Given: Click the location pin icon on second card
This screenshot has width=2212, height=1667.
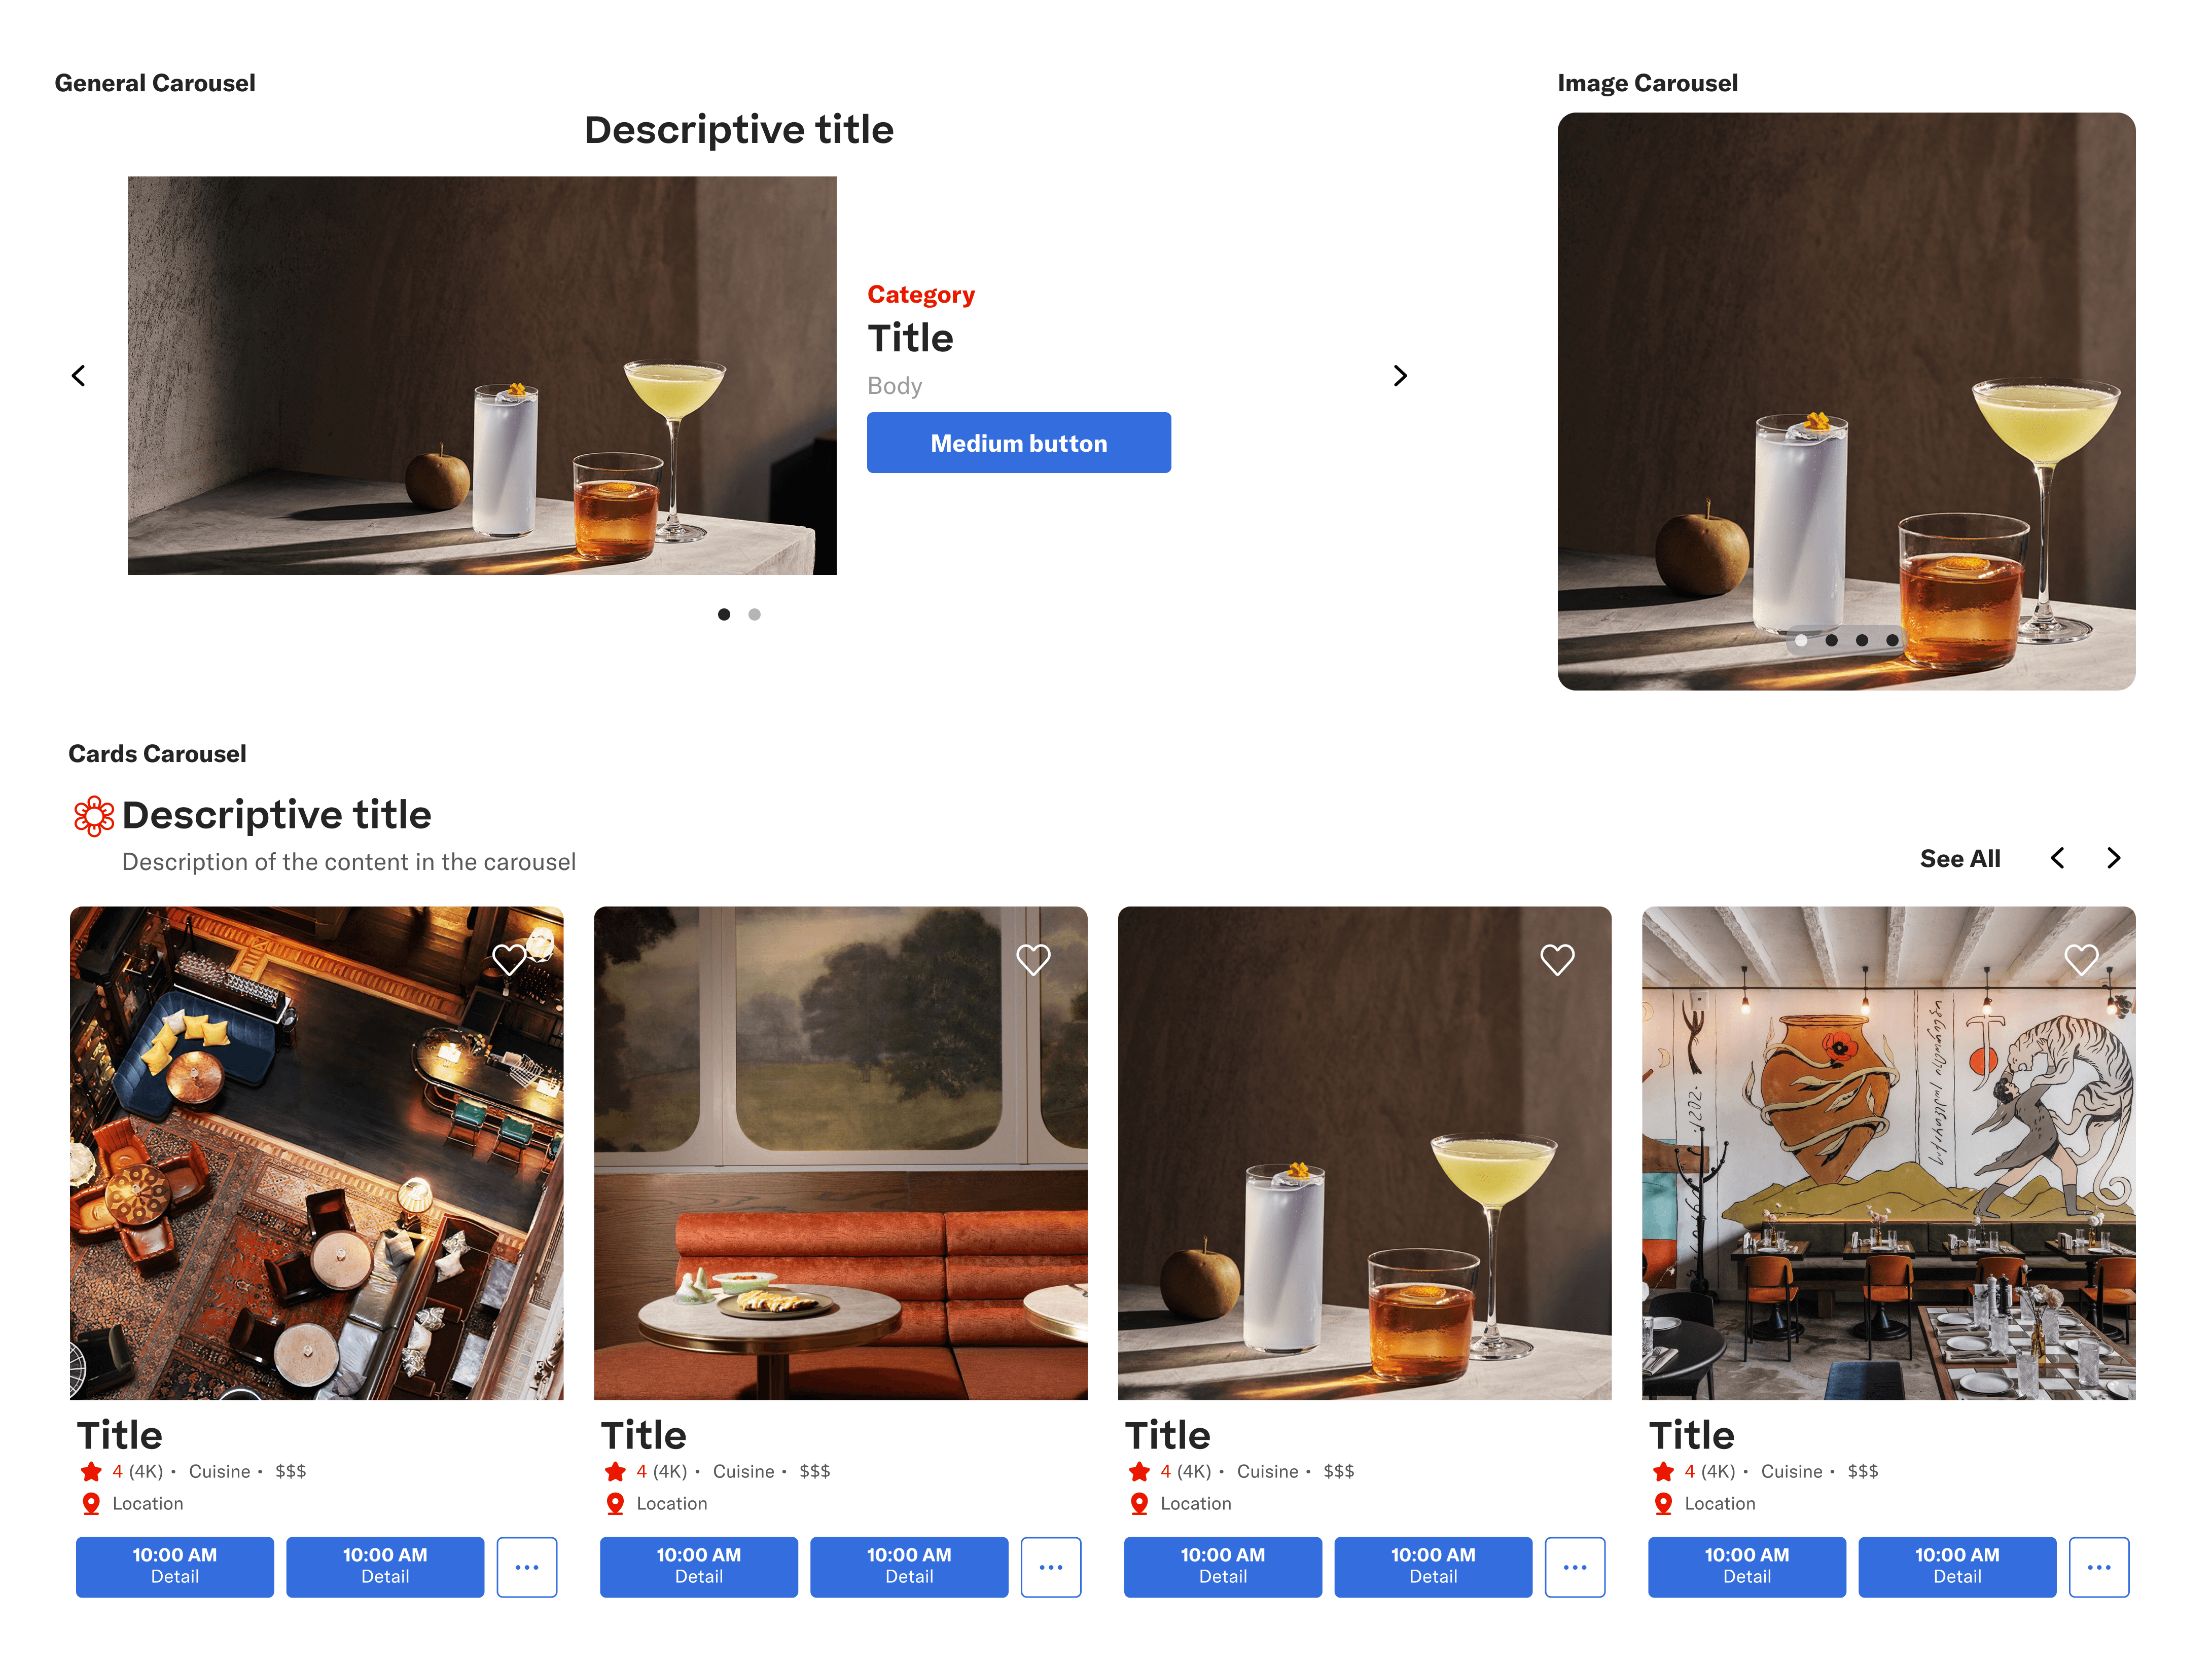Looking at the screenshot, I should tap(615, 1503).
